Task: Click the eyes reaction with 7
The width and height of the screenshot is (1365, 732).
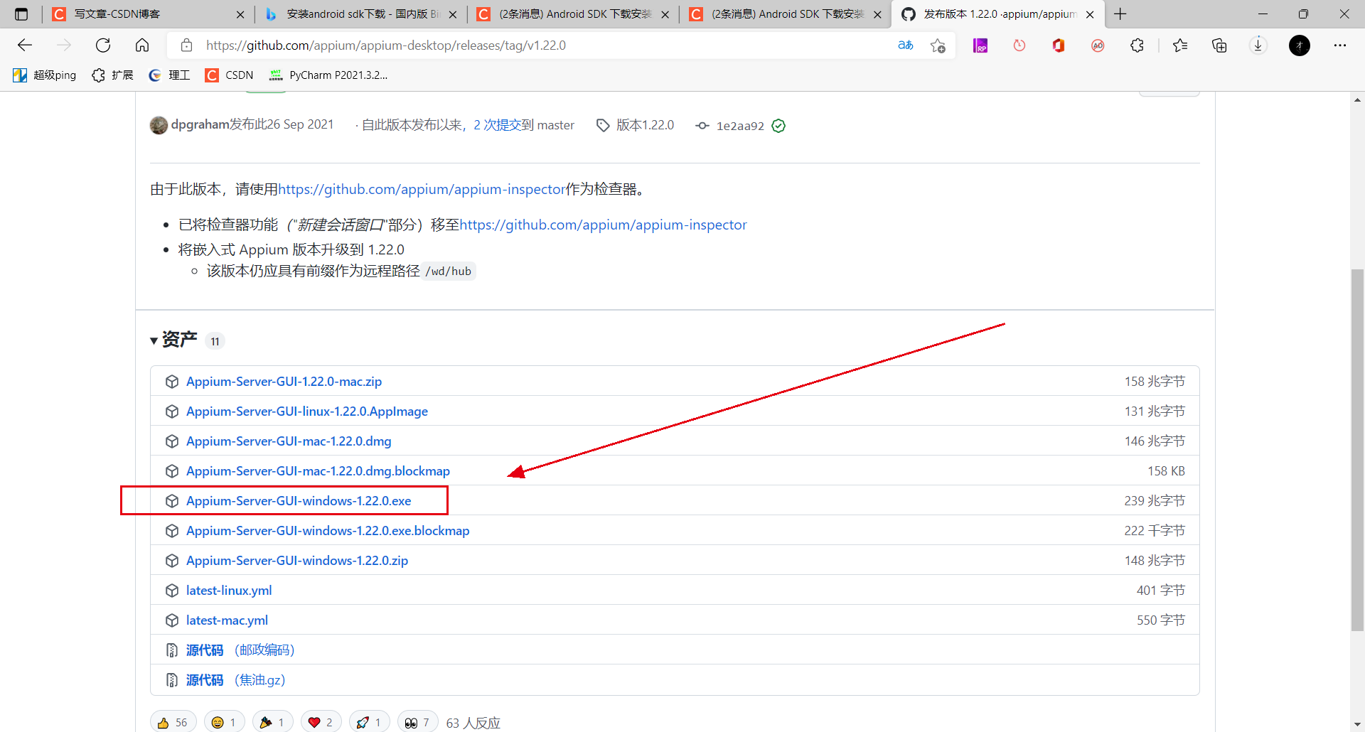Action: pos(417,722)
